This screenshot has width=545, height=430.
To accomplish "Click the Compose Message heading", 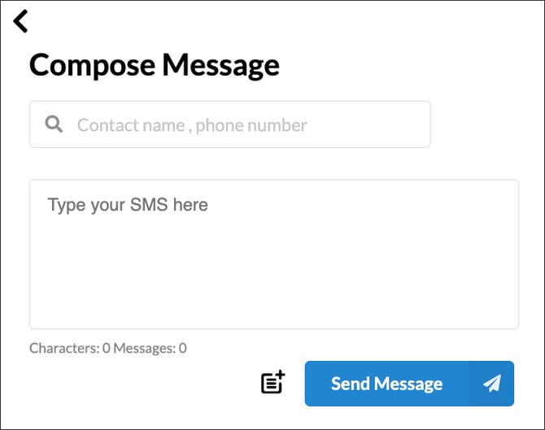I will (155, 65).
